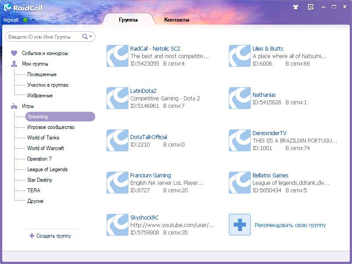Click the text 'ID:5650434'

click(x=267, y=190)
